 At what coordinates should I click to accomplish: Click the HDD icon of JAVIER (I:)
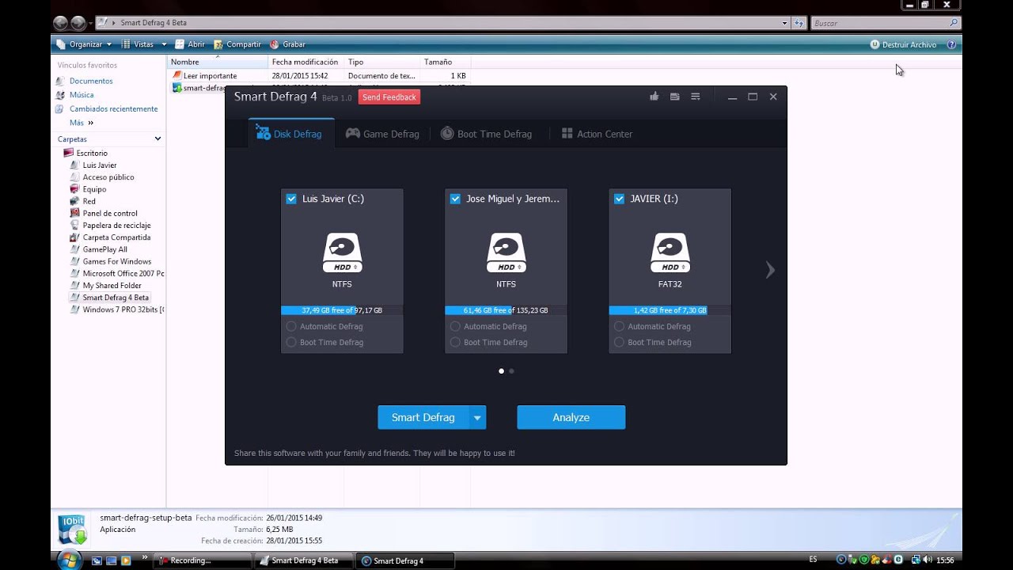pyautogui.click(x=670, y=253)
